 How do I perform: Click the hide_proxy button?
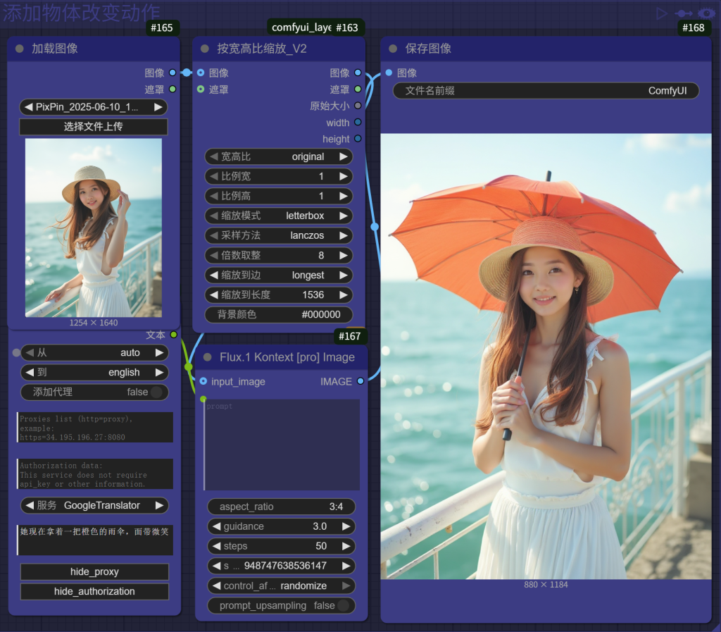[94, 571]
